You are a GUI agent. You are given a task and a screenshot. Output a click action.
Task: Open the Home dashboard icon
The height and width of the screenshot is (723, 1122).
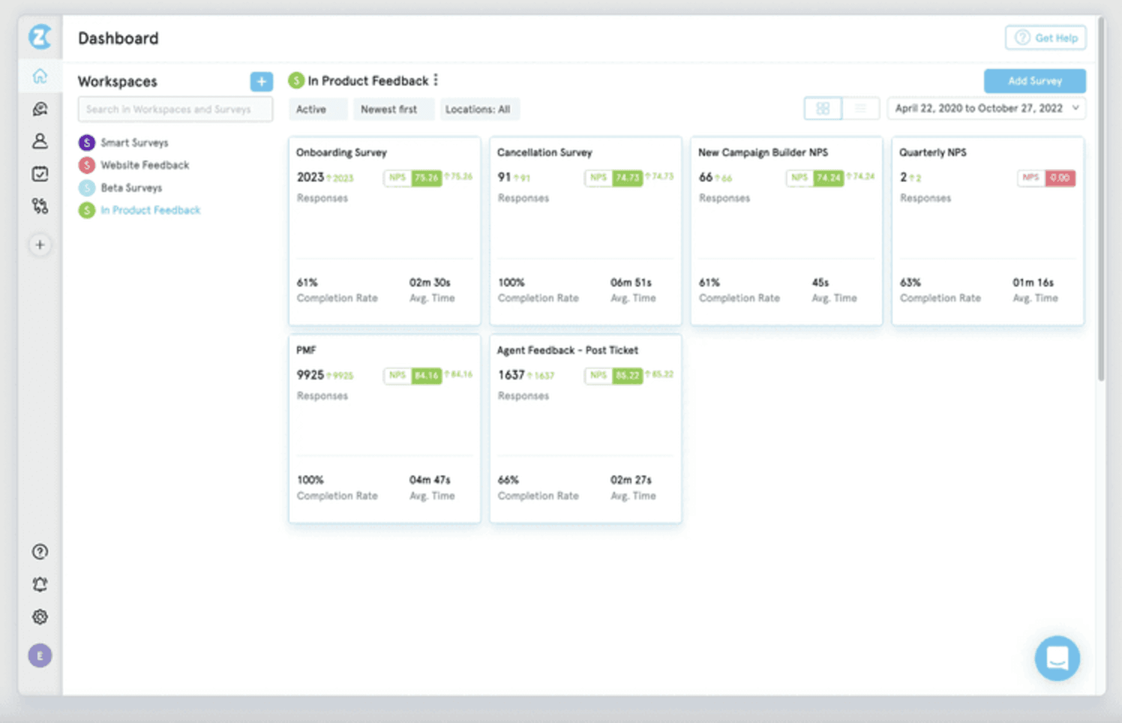point(40,76)
